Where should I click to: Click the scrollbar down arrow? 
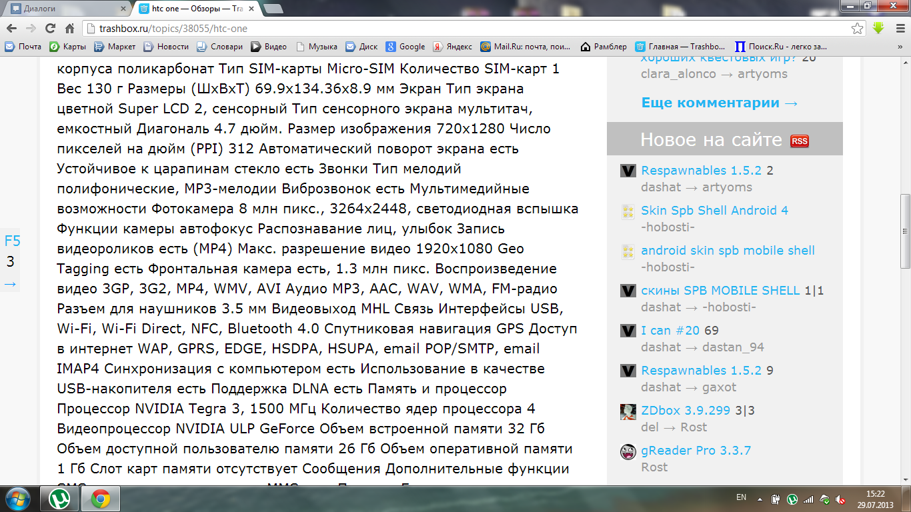(x=905, y=479)
